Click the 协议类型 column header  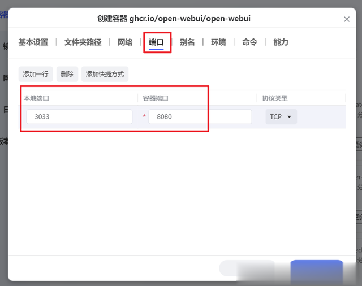click(275, 98)
